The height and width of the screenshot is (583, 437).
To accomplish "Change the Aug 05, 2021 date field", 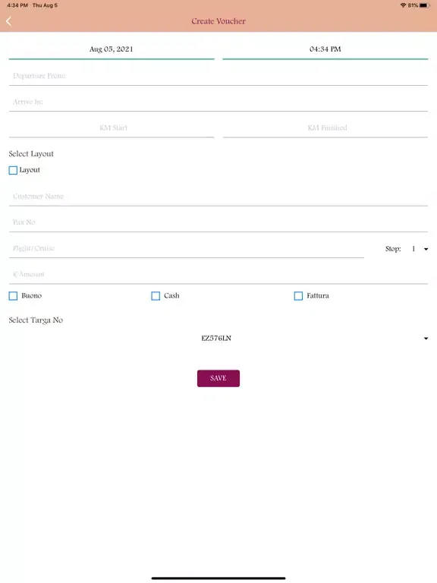I will click(x=112, y=50).
